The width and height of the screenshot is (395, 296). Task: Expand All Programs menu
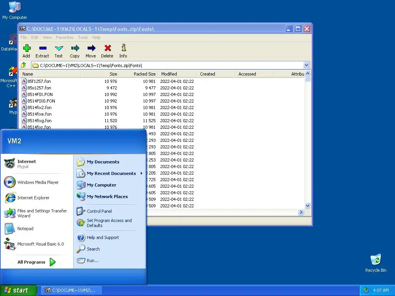[37, 262]
